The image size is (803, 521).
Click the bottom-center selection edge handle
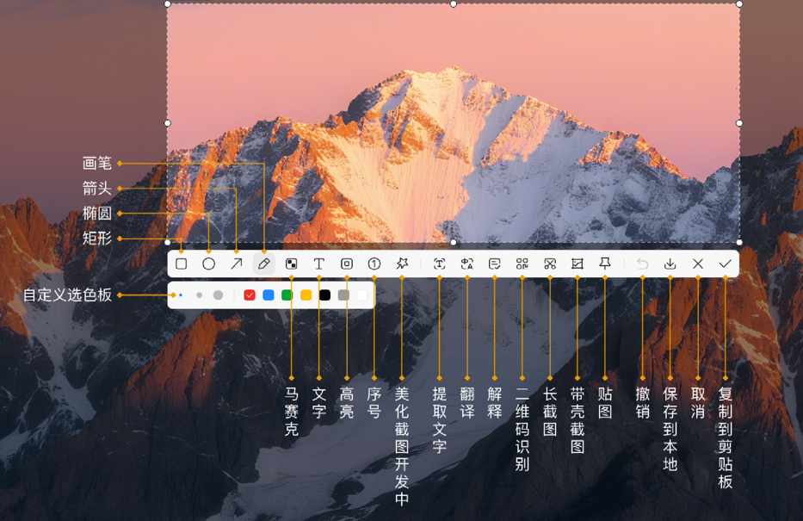click(454, 242)
